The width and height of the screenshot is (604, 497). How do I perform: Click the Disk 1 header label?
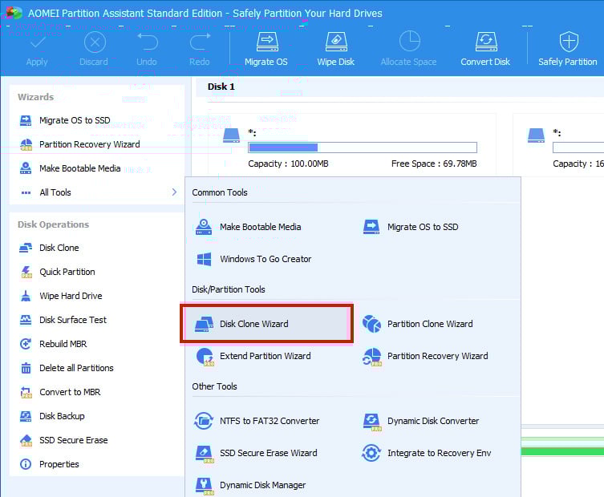[221, 87]
